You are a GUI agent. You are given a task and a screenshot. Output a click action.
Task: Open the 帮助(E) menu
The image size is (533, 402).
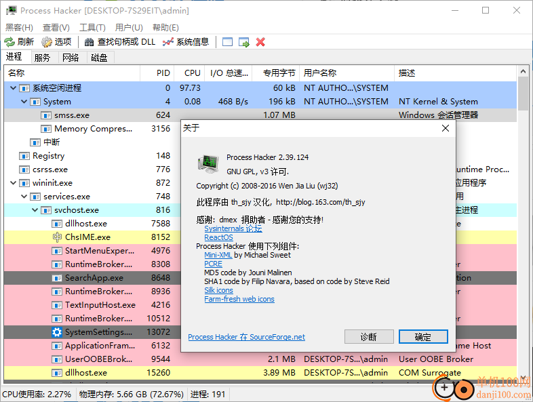click(165, 28)
